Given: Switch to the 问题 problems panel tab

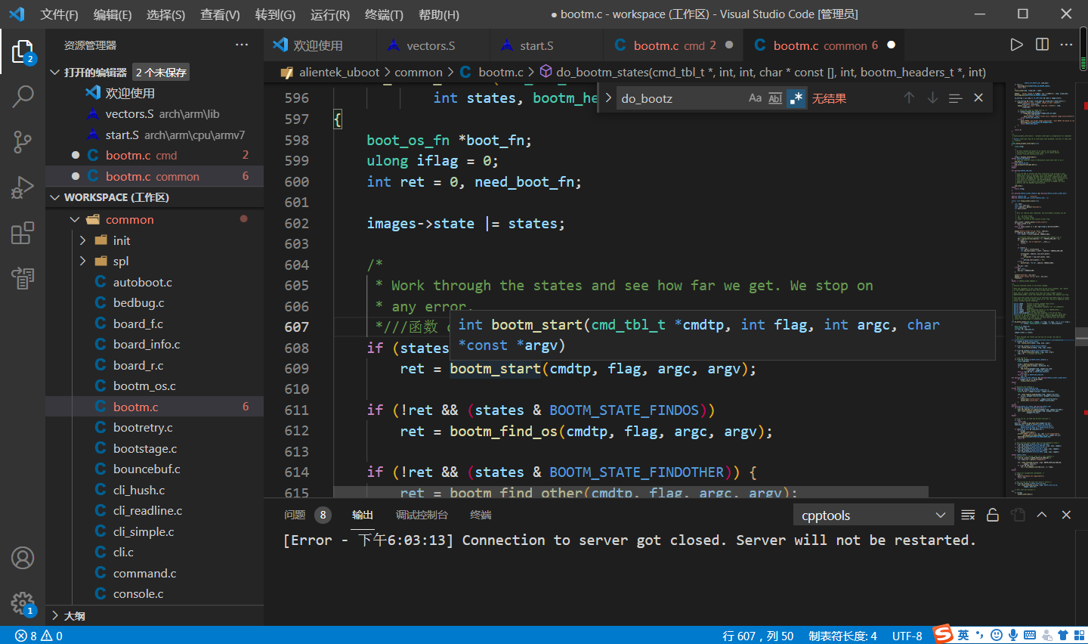Looking at the screenshot, I should 295,515.
